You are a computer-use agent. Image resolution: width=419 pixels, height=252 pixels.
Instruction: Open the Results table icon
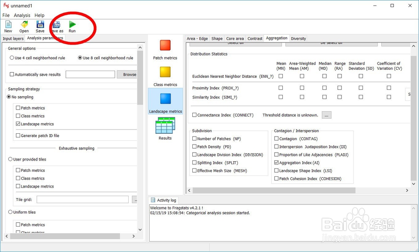click(165, 125)
